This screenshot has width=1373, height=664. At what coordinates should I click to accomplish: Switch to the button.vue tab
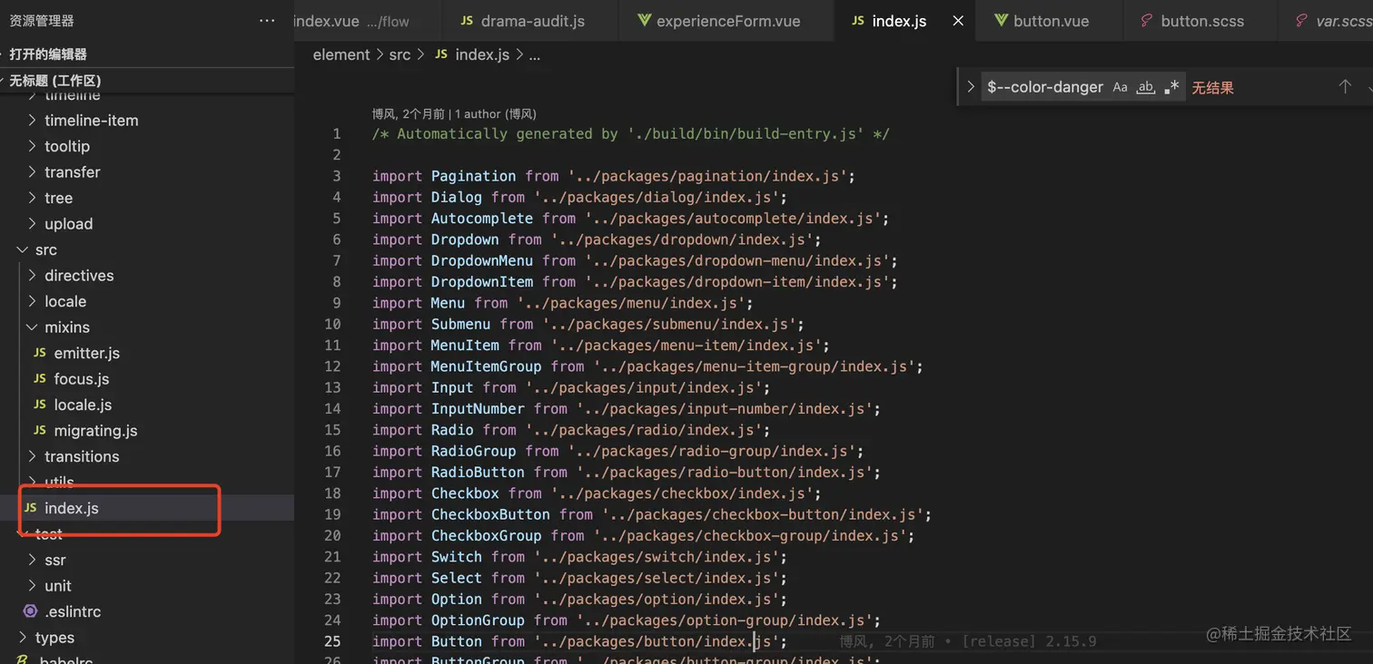[x=1050, y=20]
